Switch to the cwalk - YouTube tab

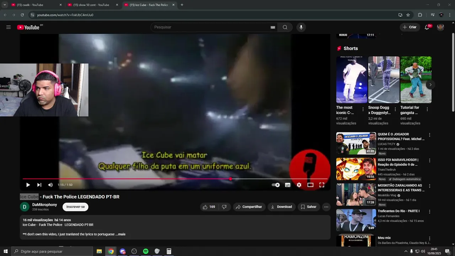click(x=32, y=5)
